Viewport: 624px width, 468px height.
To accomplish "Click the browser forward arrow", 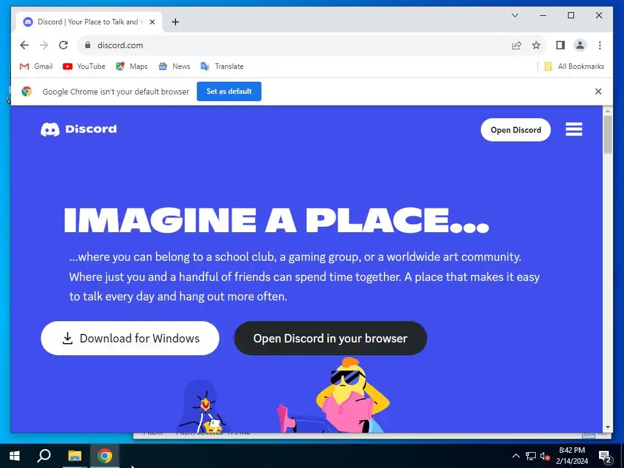I will pyautogui.click(x=44, y=45).
